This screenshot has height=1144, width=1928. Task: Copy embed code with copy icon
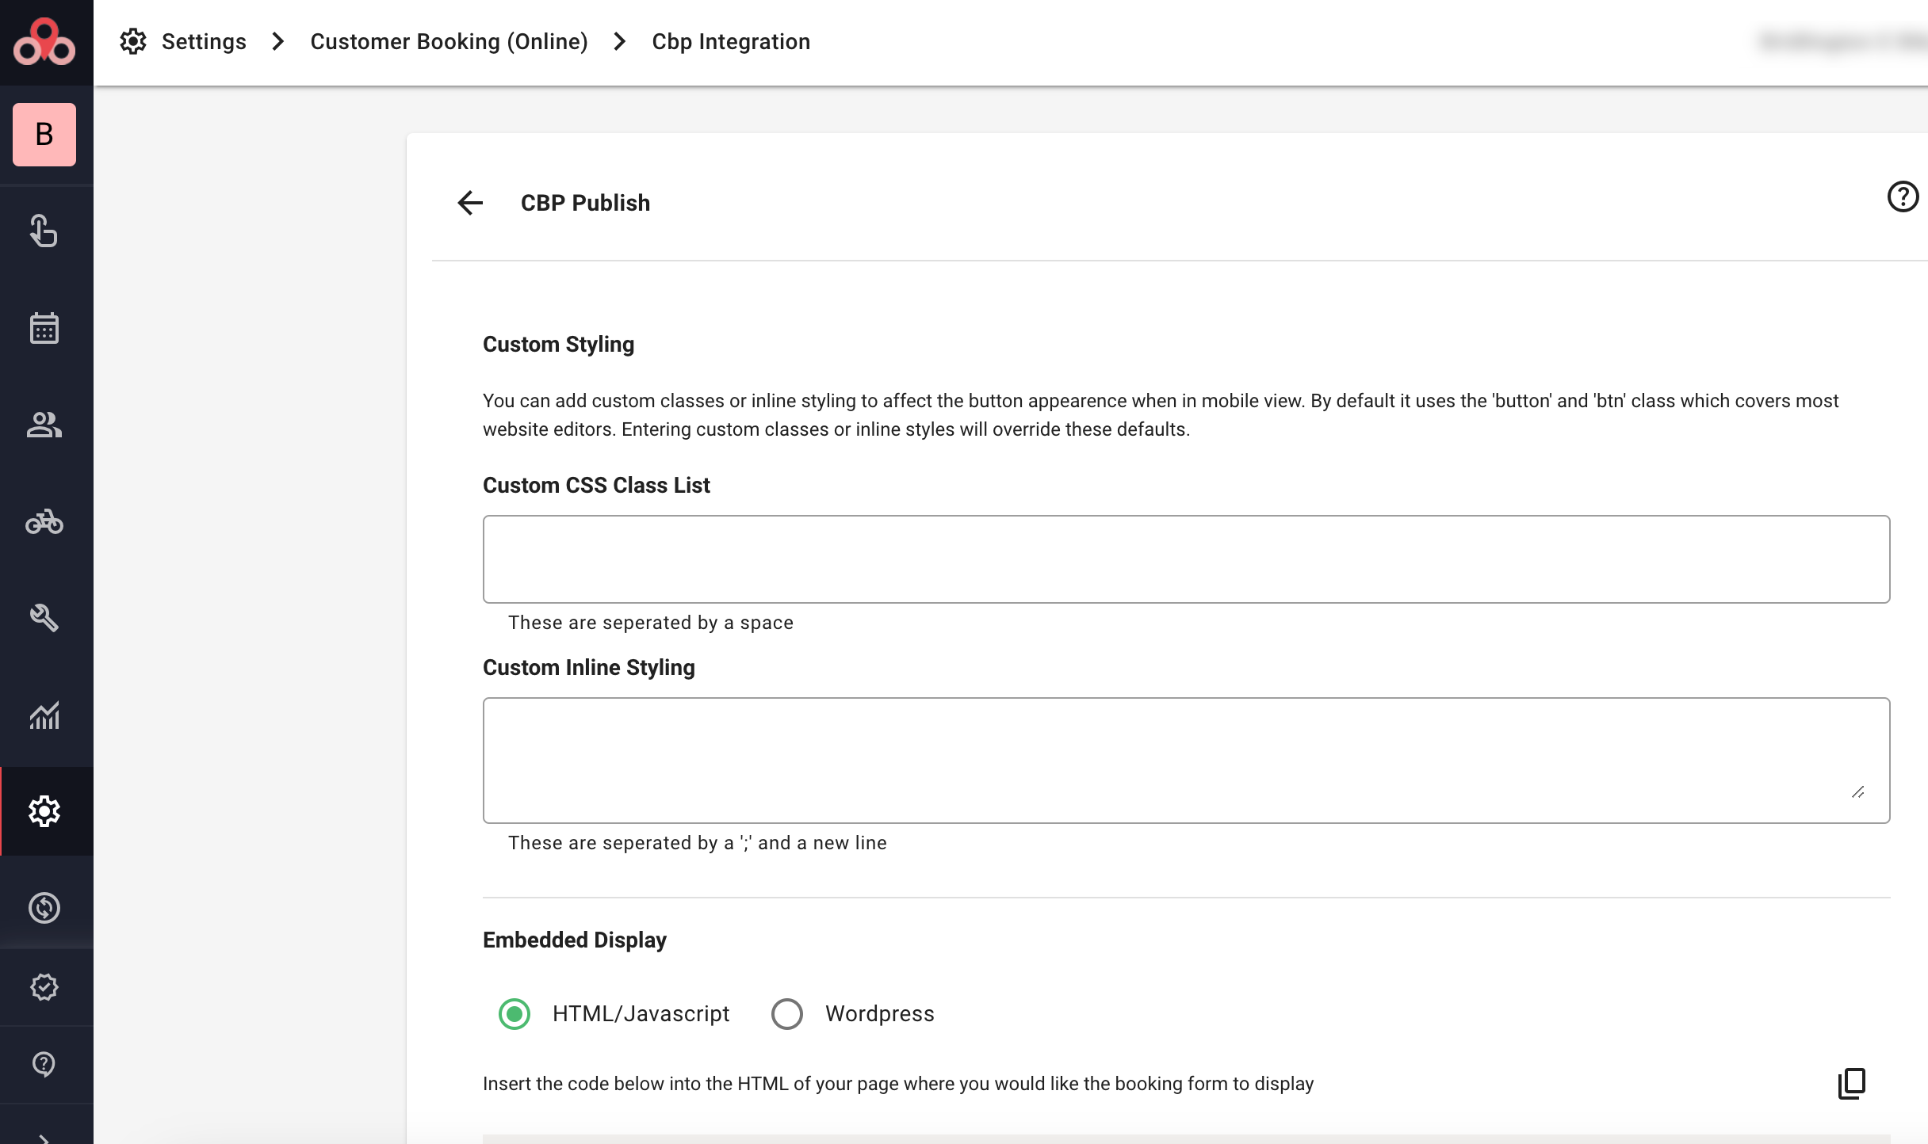[1852, 1083]
